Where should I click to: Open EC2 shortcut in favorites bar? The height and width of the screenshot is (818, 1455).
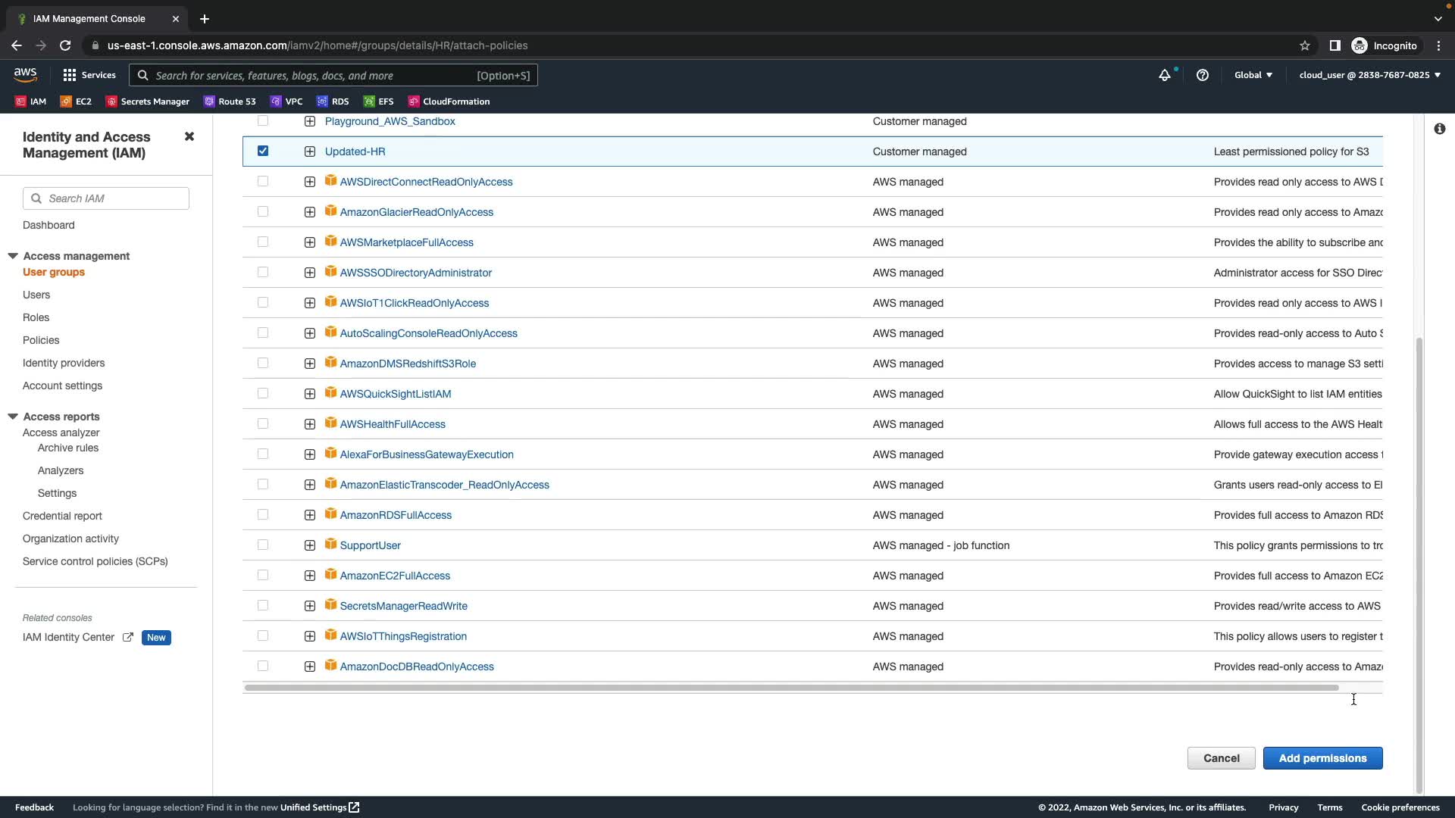(x=76, y=101)
